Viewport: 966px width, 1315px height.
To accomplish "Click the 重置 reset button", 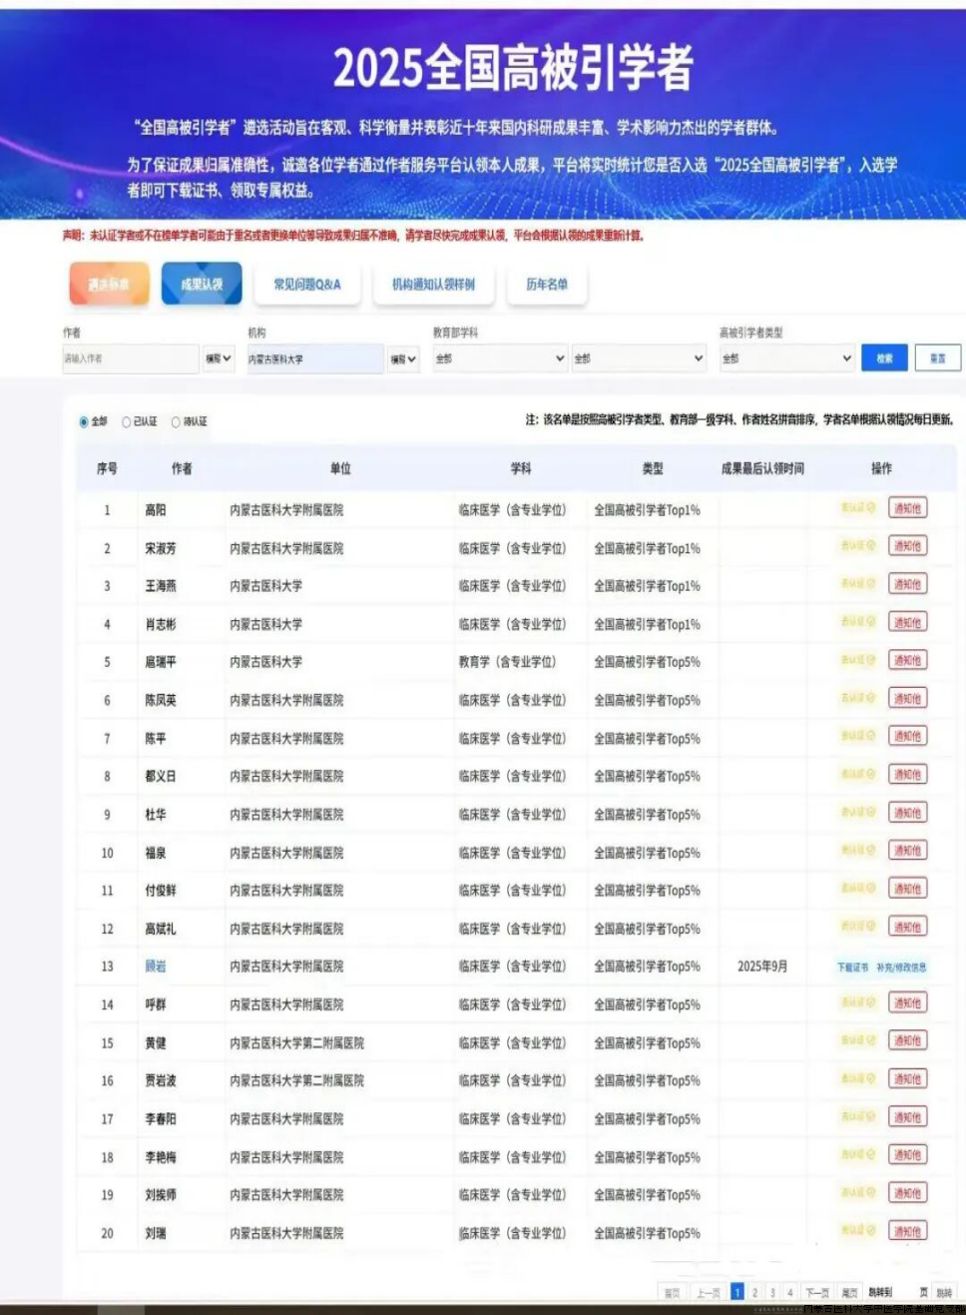I will 937,358.
